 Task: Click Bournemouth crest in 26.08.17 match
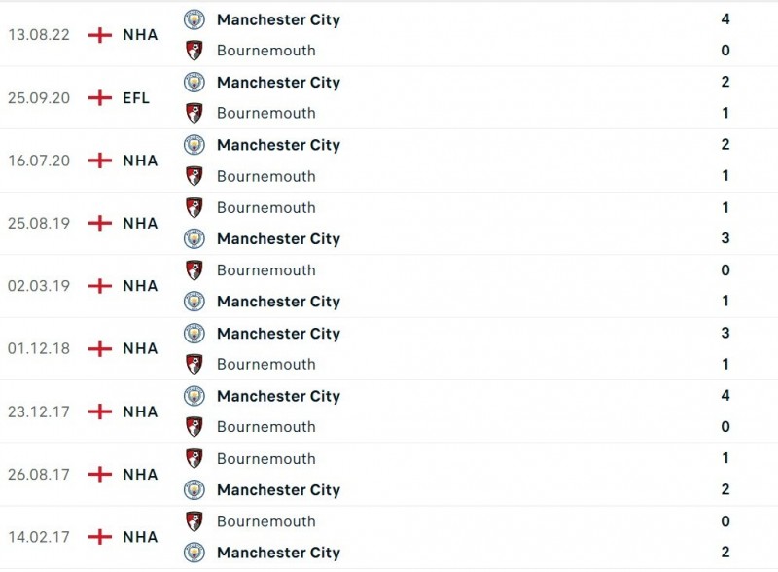194,458
